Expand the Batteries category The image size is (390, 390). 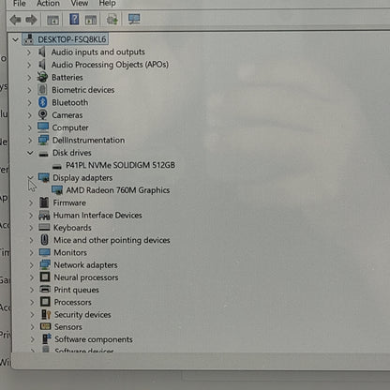[29, 77]
